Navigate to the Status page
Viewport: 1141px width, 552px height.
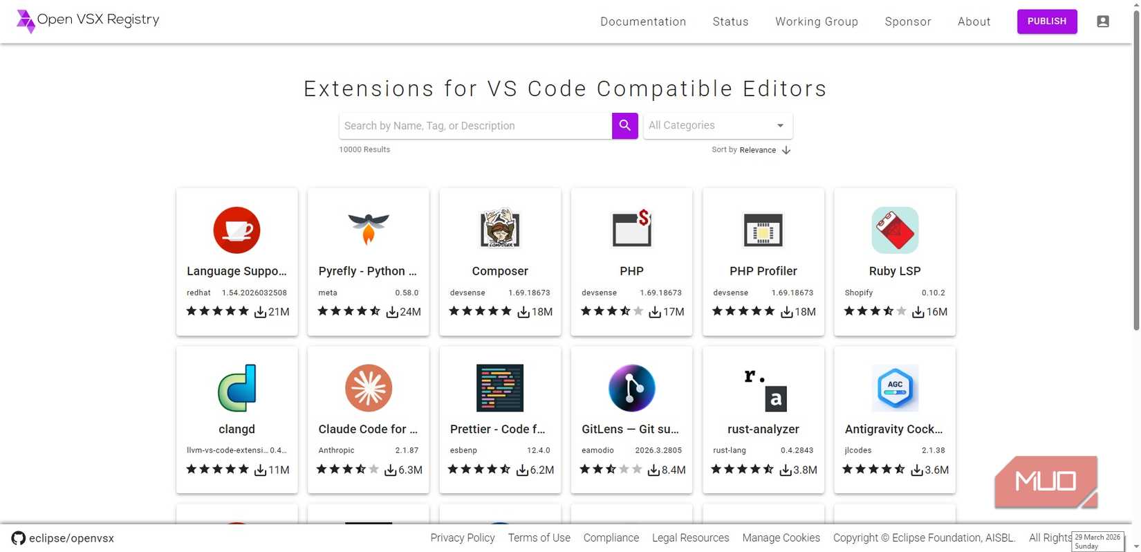click(x=730, y=21)
